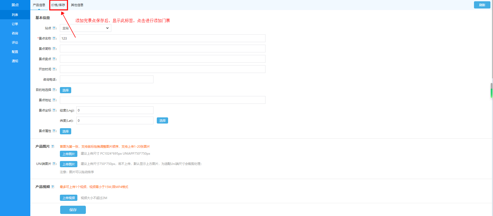Click the 刷新 button
This screenshot has height=216, width=493.
click(x=482, y=5)
